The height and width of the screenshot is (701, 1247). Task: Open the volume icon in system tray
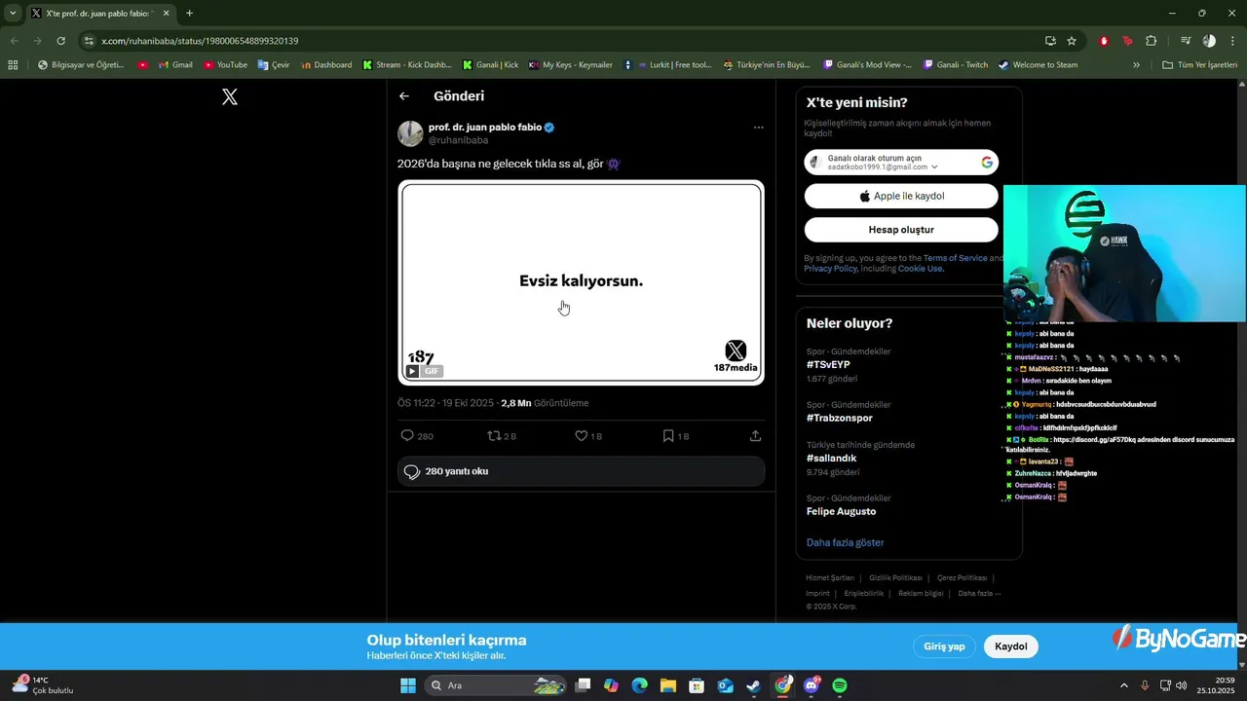pyautogui.click(x=1181, y=685)
